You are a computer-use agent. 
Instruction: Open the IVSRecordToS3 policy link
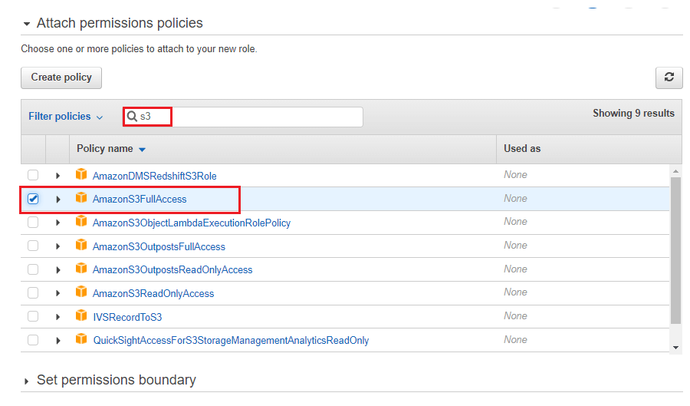(127, 317)
